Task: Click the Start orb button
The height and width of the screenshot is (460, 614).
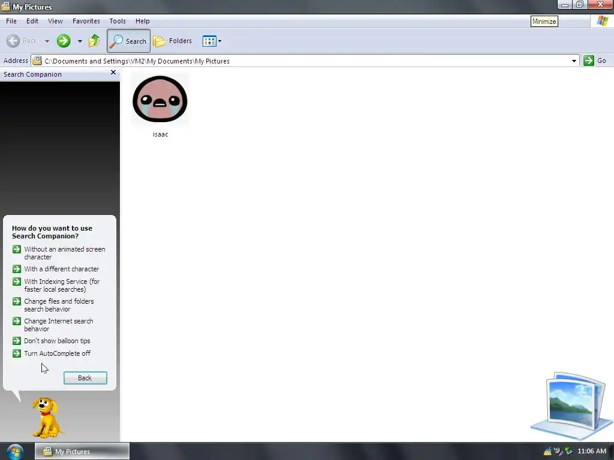Action: coord(14,452)
